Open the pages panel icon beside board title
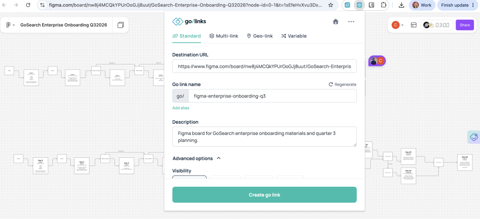The image size is (480, 219). coord(120,25)
